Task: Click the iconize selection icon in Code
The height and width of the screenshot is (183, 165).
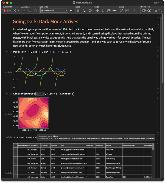Action: 103,10
